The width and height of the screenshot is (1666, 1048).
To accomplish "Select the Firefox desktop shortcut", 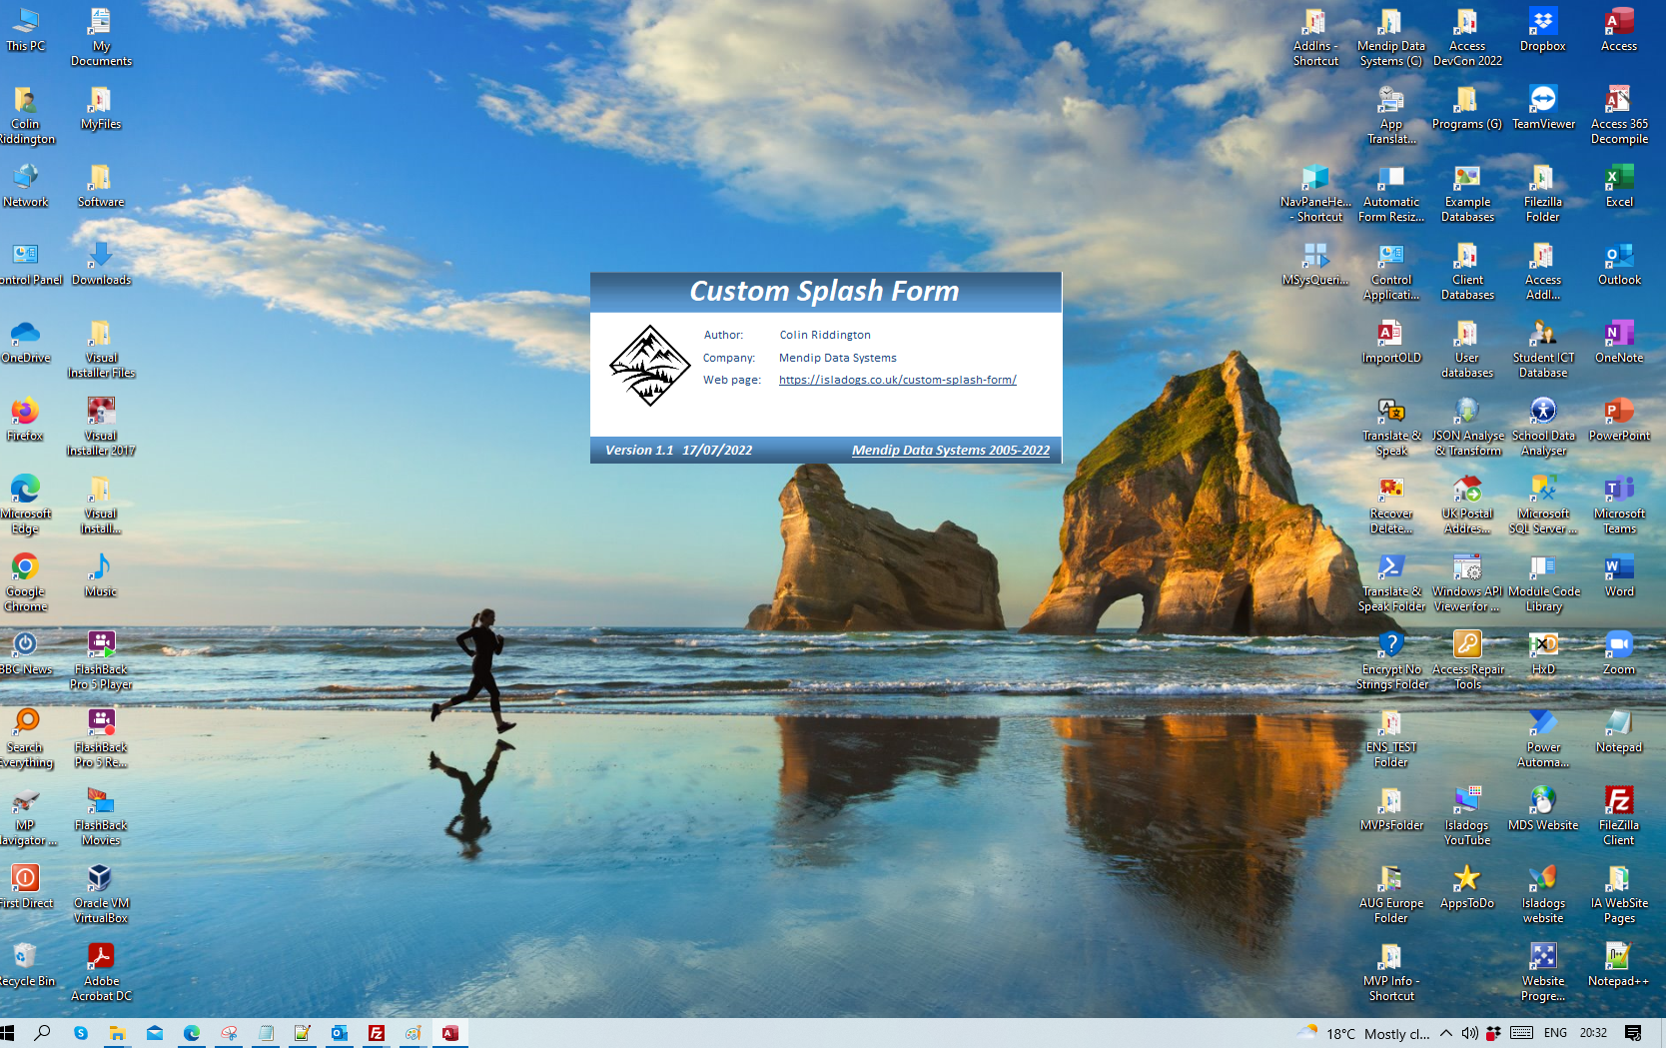I will point(26,420).
